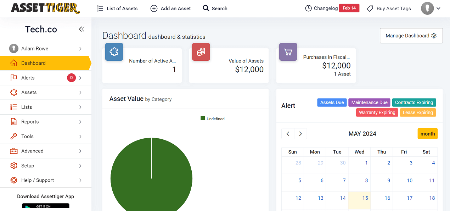450x211 pixels.
Task: Click the Manage Dashboard button
Action: tap(411, 36)
